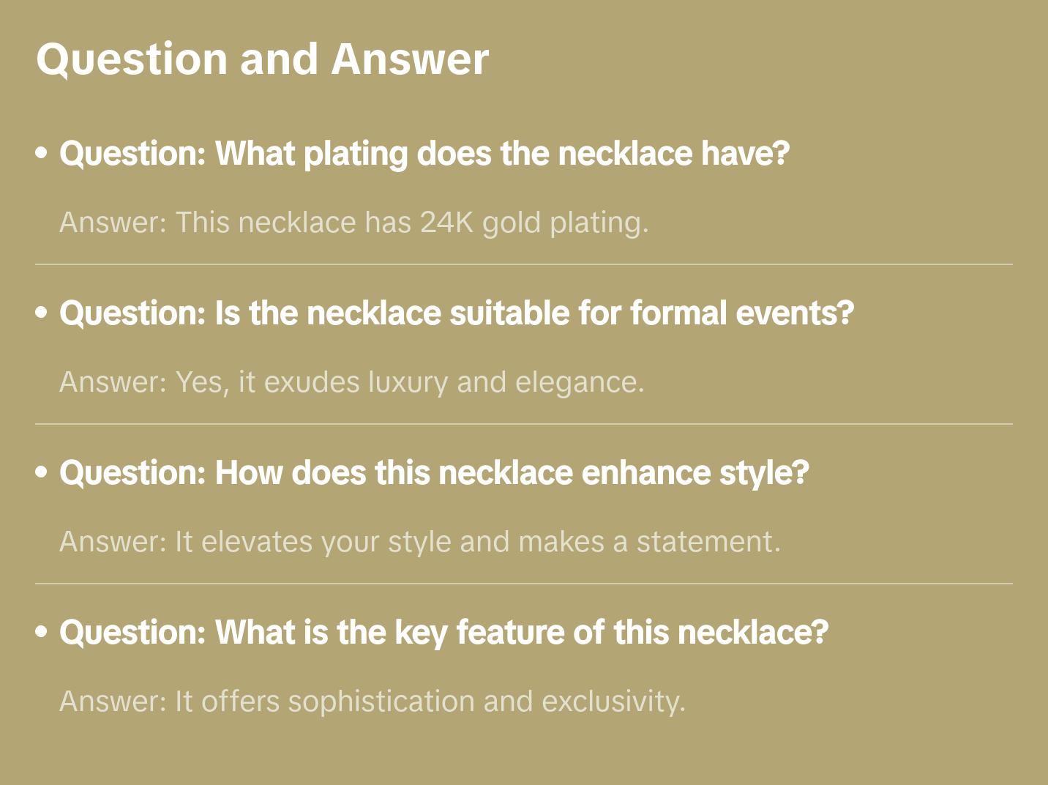Click the answer line beginning 'Yes, it exudes'
The width and height of the screenshot is (1048, 785).
point(352,382)
